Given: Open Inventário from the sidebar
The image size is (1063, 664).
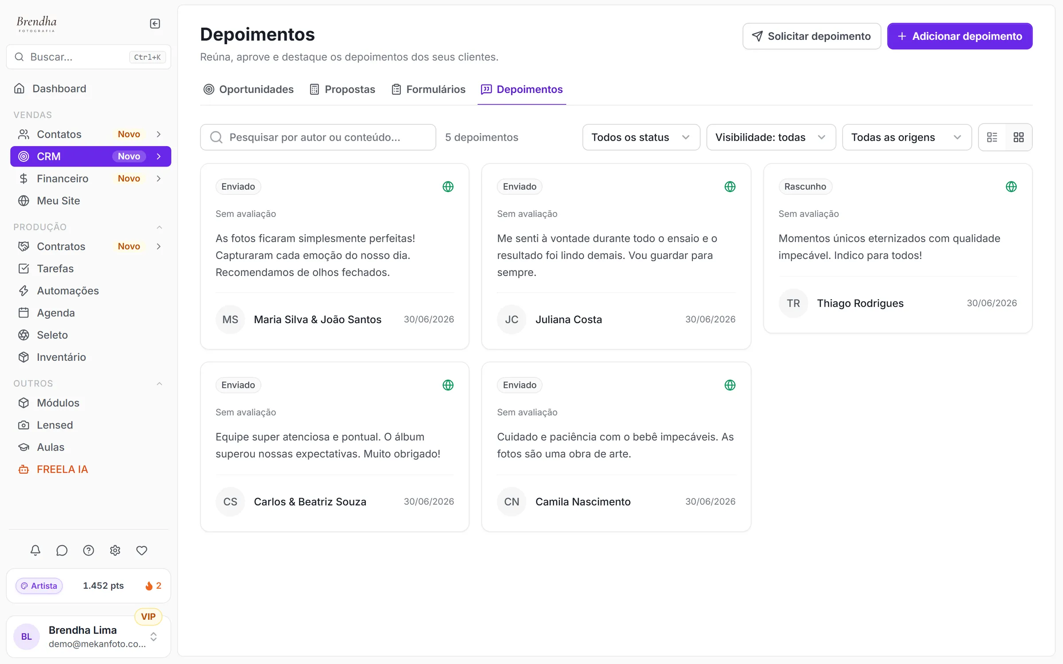Looking at the screenshot, I should coord(90,357).
